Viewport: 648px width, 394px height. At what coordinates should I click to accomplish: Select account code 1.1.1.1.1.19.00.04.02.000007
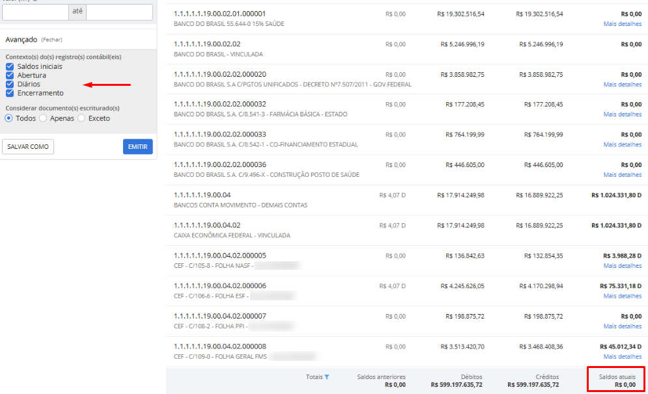[x=220, y=316]
